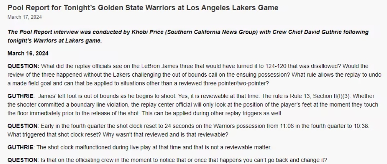Click the "10:38." time ending the line
The image size is (387, 164).
(363, 126)
